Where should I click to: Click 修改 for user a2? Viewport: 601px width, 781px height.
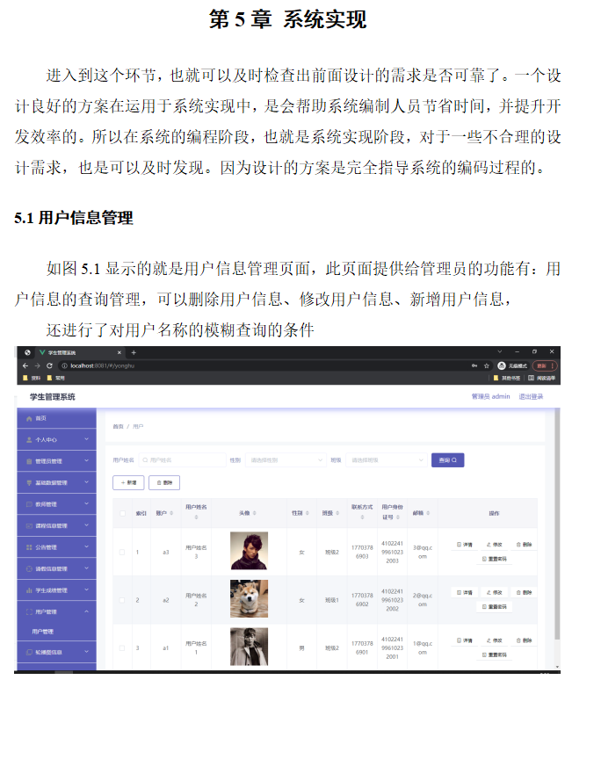tap(495, 593)
